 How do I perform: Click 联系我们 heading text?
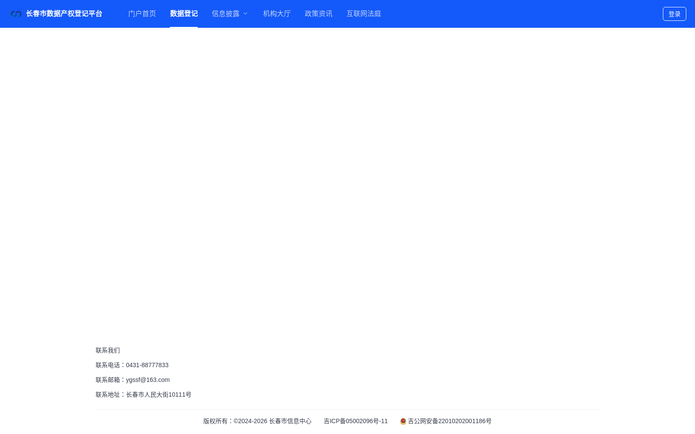tap(108, 350)
